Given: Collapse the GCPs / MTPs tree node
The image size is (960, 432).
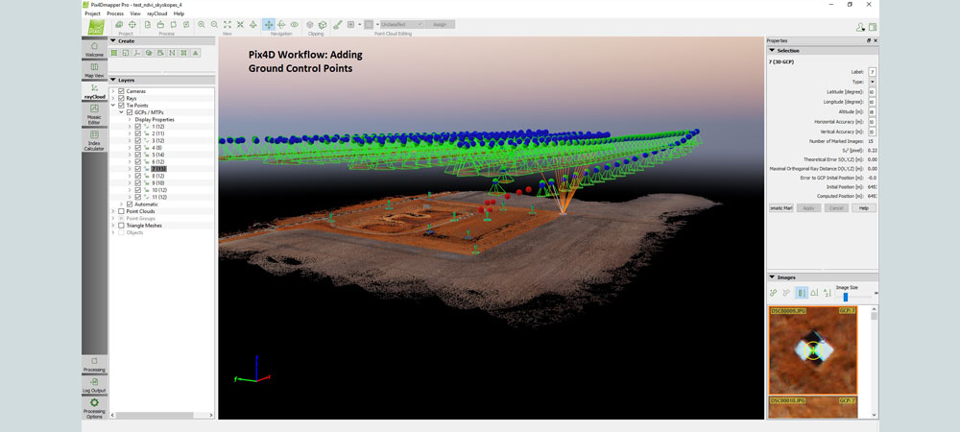Looking at the screenshot, I should [x=121, y=112].
